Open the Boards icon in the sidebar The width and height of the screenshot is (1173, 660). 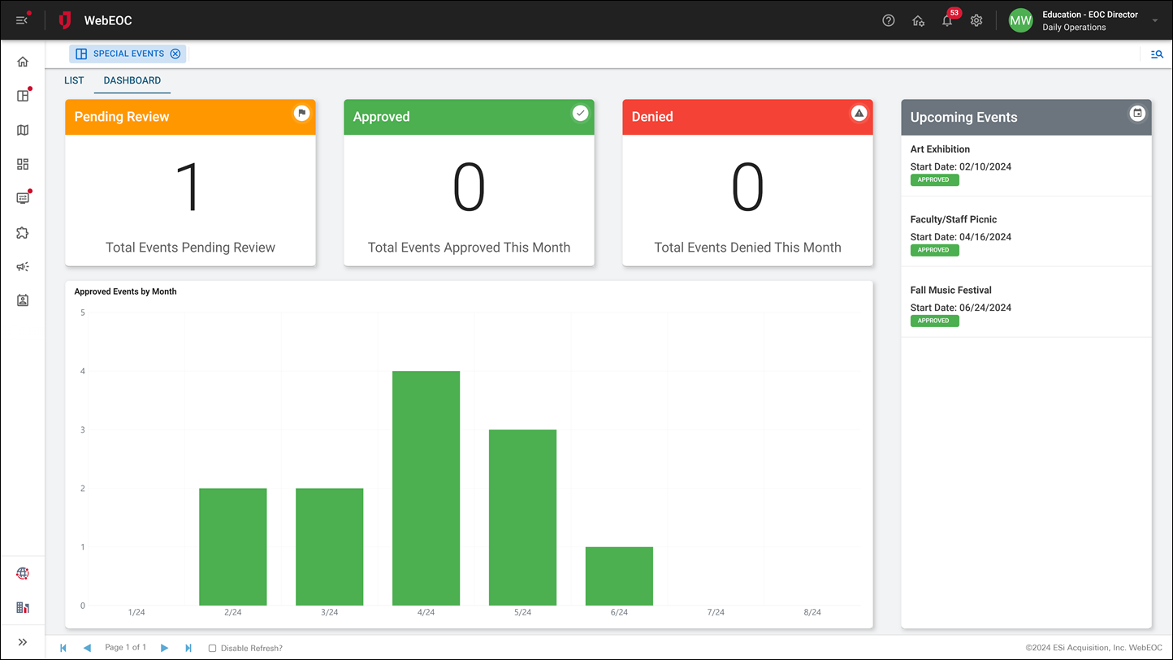click(22, 95)
